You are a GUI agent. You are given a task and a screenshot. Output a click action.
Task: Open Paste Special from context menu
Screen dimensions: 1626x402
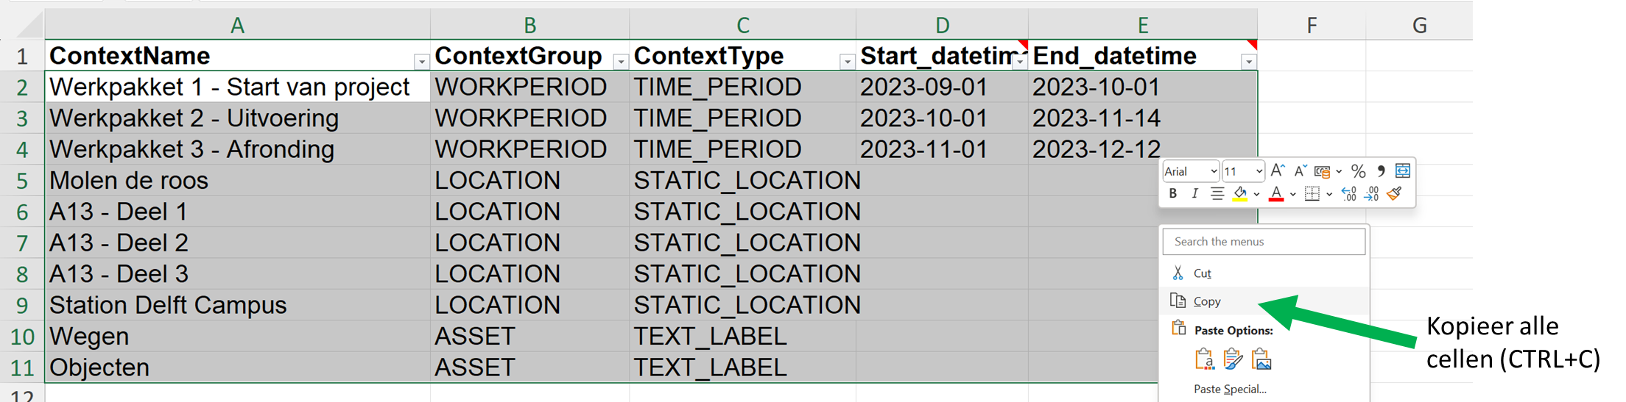click(1230, 389)
